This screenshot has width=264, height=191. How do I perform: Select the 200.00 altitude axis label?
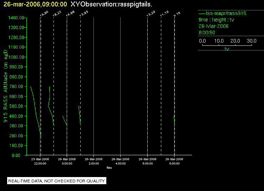tap(16, 136)
